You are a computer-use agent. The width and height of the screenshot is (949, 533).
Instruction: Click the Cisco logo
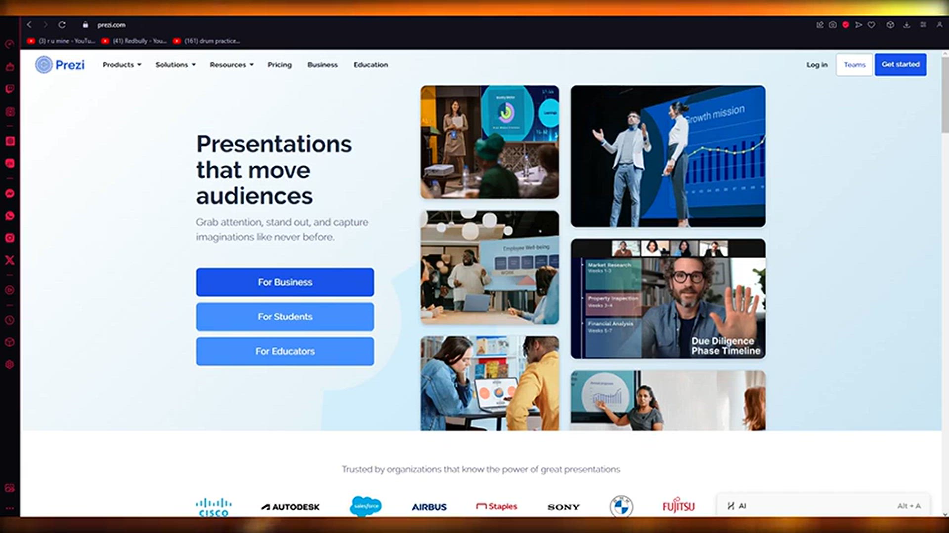pos(214,507)
